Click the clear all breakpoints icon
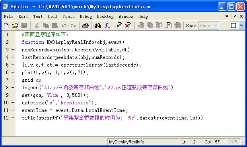The height and width of the screenshot is (147, 247). pos(128,25)
